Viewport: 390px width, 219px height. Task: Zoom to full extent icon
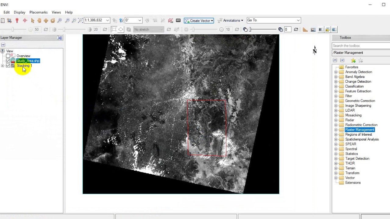[x=80, y=20]
